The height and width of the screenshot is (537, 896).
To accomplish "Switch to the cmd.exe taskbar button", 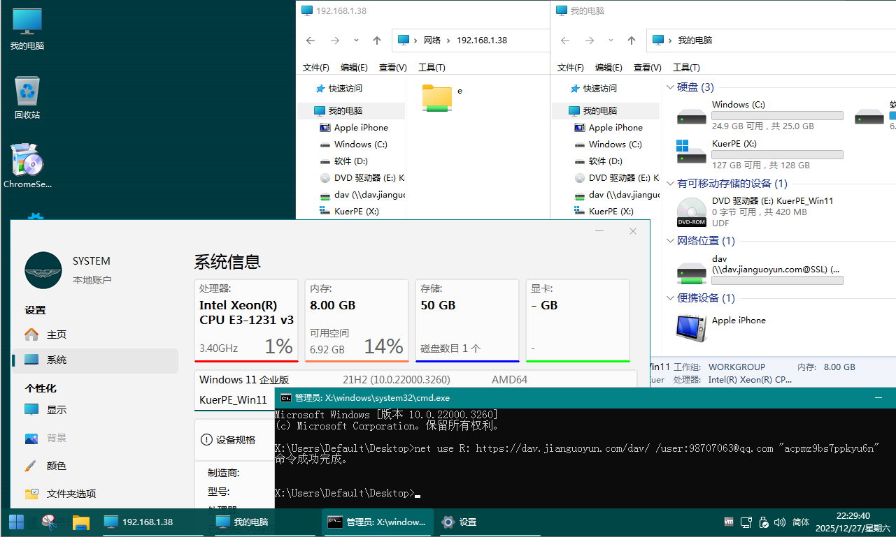I will [376, 522].
